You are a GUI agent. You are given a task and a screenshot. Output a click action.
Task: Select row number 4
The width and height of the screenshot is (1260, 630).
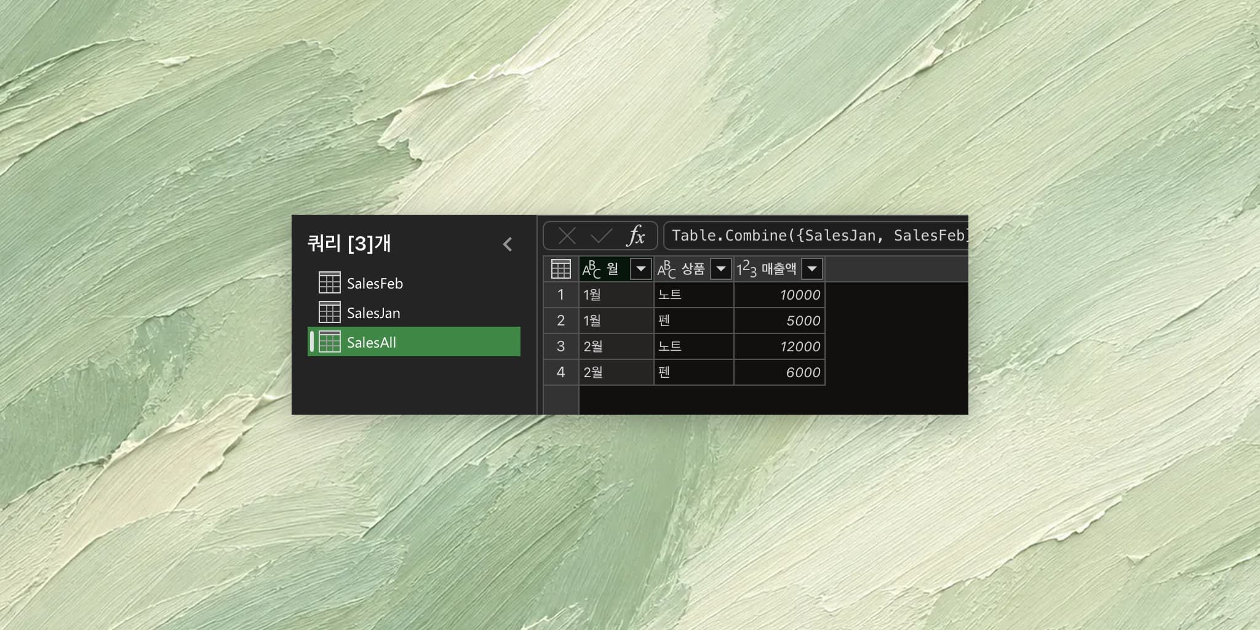tap(560, 372)
